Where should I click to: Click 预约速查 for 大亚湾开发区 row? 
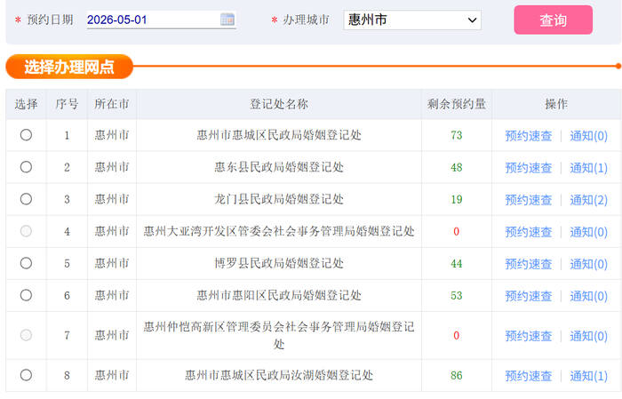[x=528, y=232]
